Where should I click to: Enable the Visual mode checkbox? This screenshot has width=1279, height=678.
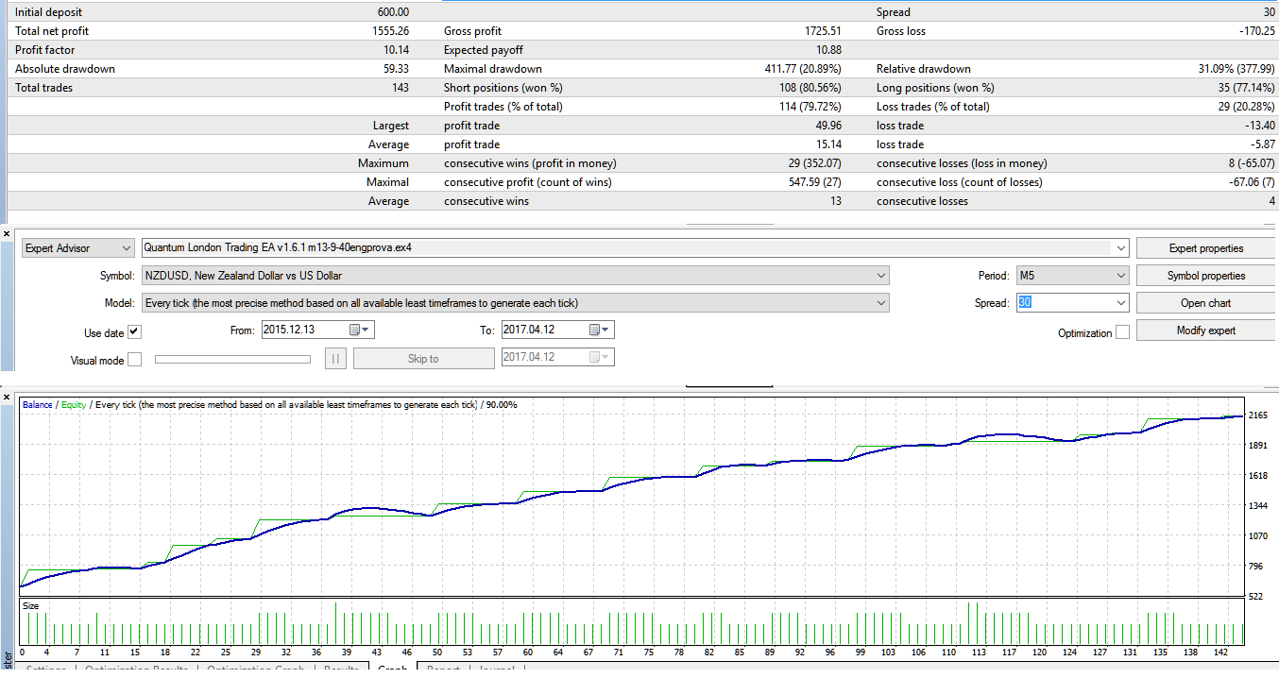134,360
